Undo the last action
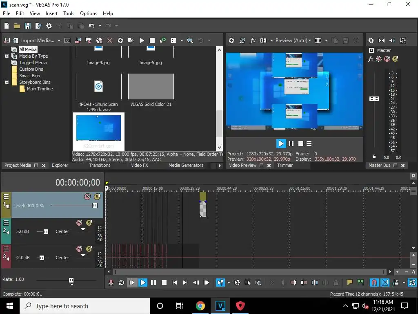 click(x=91, y=26)
